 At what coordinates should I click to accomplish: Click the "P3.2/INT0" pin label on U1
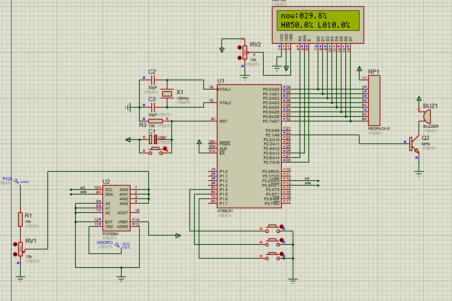271,181
